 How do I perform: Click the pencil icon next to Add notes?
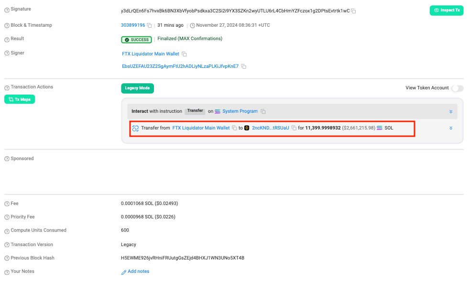[124, 271]
